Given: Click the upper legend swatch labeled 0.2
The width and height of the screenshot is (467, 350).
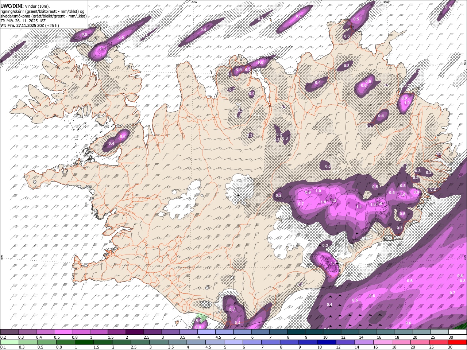Looking at the screenshot, I should click(x=9, y=332).
